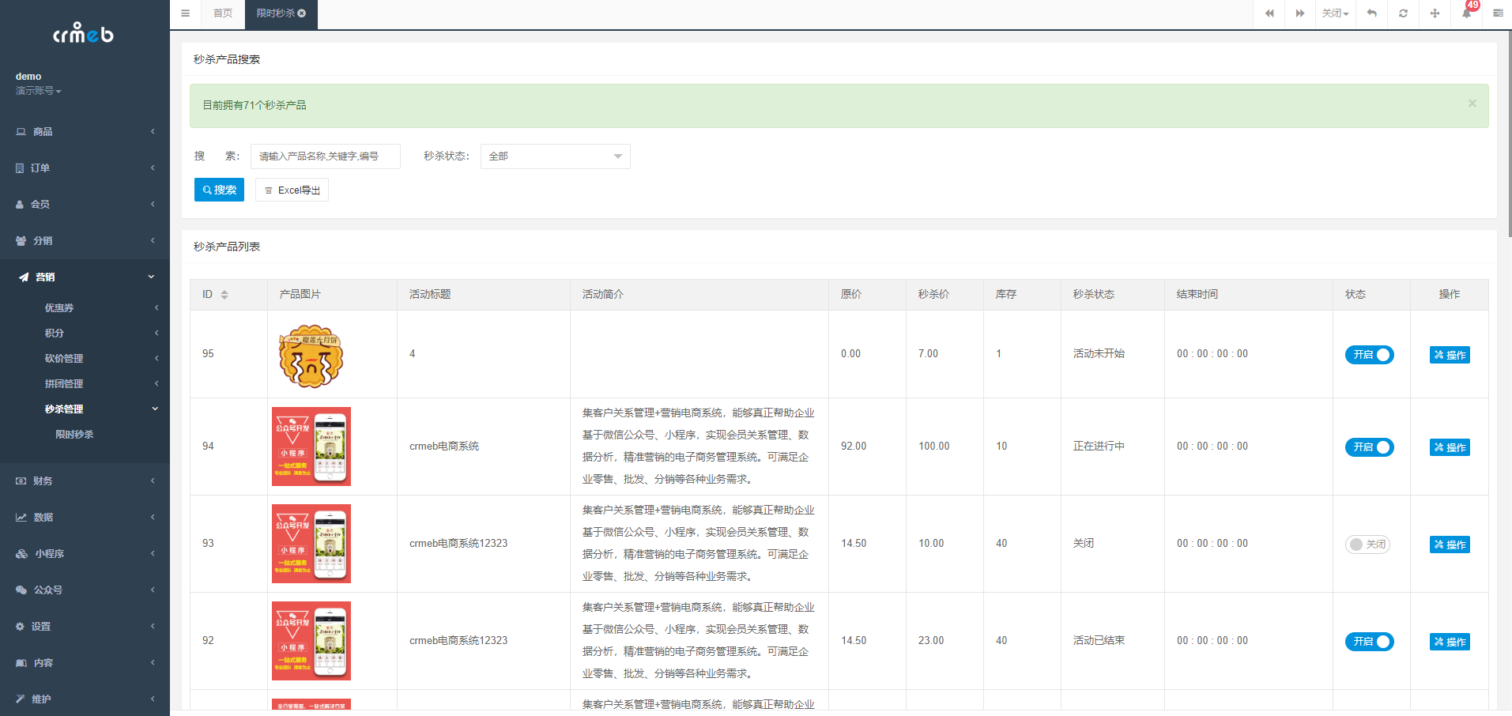The width and height of the screenshot is (1512, 716).
Task: Click the 小程序 icon in the sidebar
Action: click(x=21, y=554)
